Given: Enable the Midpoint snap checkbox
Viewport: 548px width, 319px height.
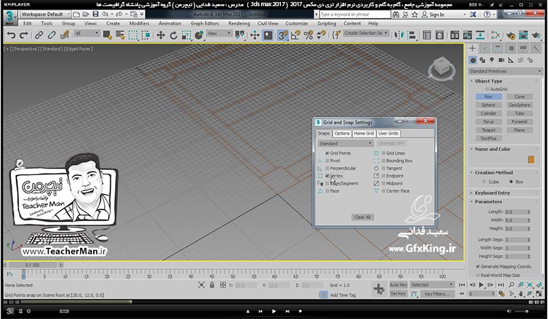Looking at the screenshot, I should 384,183.
